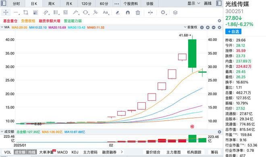Open the 主力意图 analysis template
The image size is (266, 157).
[174, 152]
